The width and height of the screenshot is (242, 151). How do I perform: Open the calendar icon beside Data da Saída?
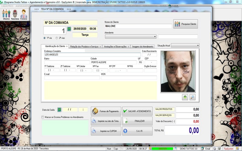[59, 110]
